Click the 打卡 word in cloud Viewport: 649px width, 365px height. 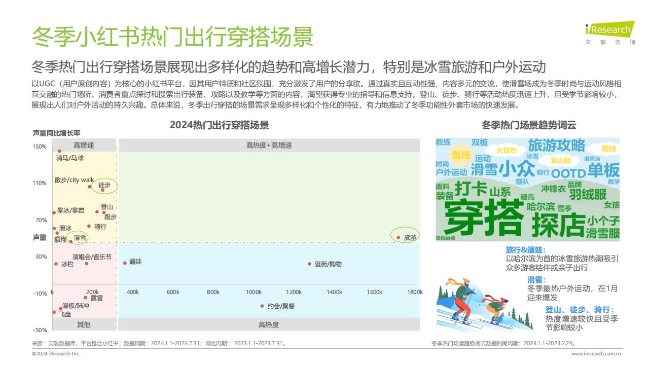pyautogui.click(x=471, y=189)
